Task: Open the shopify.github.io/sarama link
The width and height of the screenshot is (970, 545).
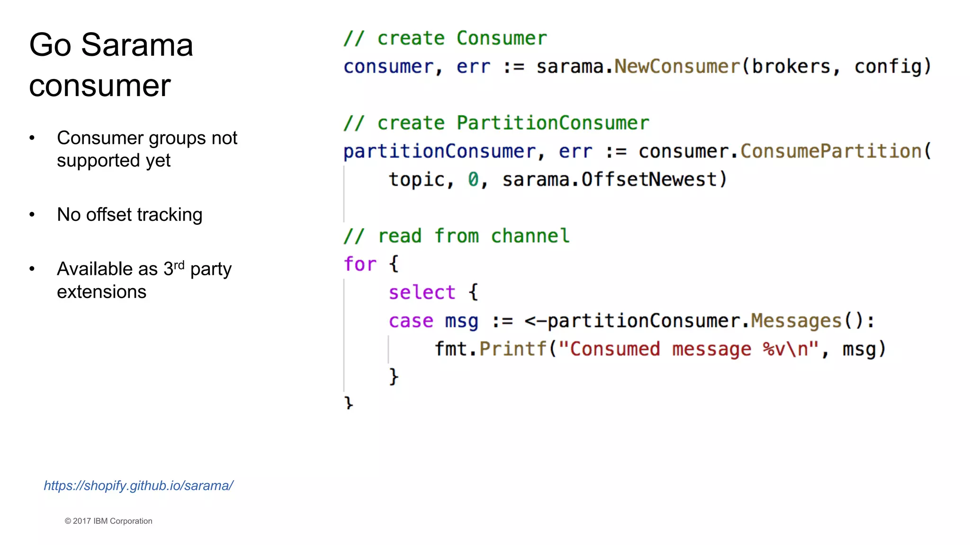Action: point(138,485)
